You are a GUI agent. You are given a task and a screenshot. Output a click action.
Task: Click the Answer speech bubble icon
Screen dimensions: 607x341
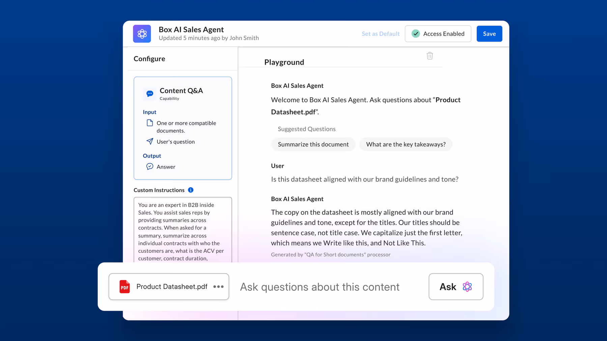tap(150, 167)
